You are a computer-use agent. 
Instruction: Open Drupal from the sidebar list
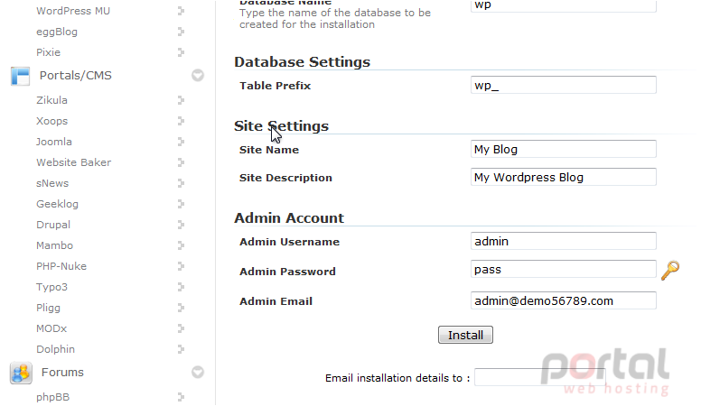(x=53, y=225)
